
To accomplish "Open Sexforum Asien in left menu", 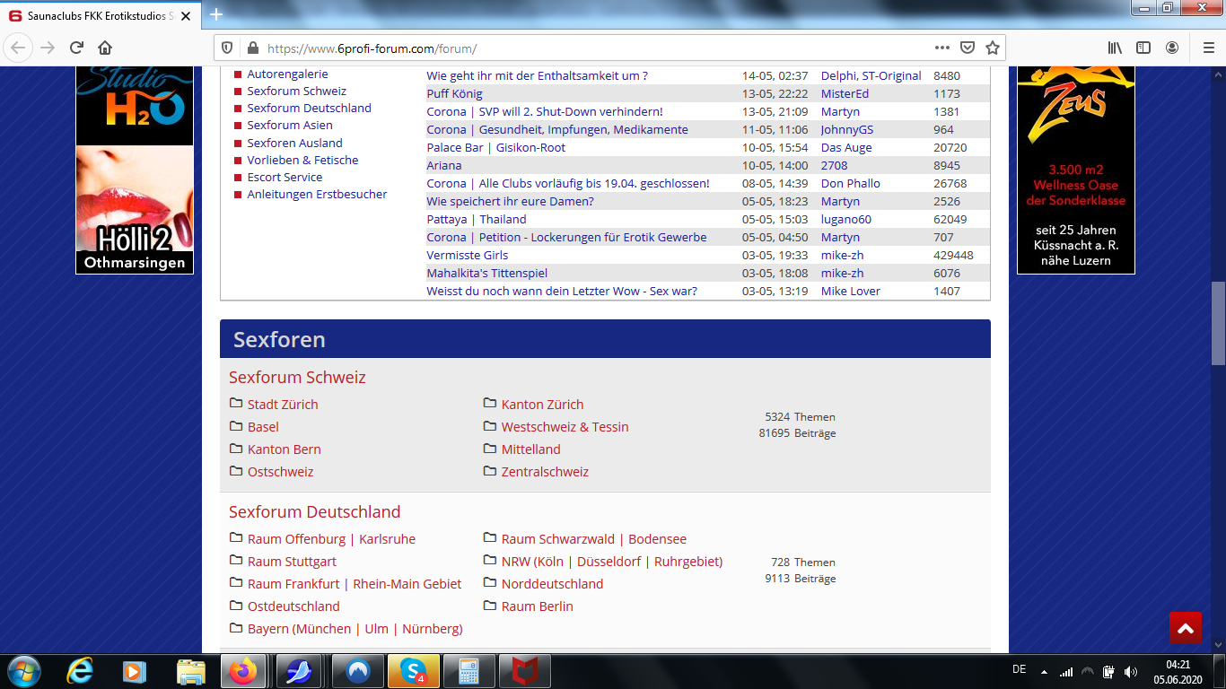I will tap(289, 126).
